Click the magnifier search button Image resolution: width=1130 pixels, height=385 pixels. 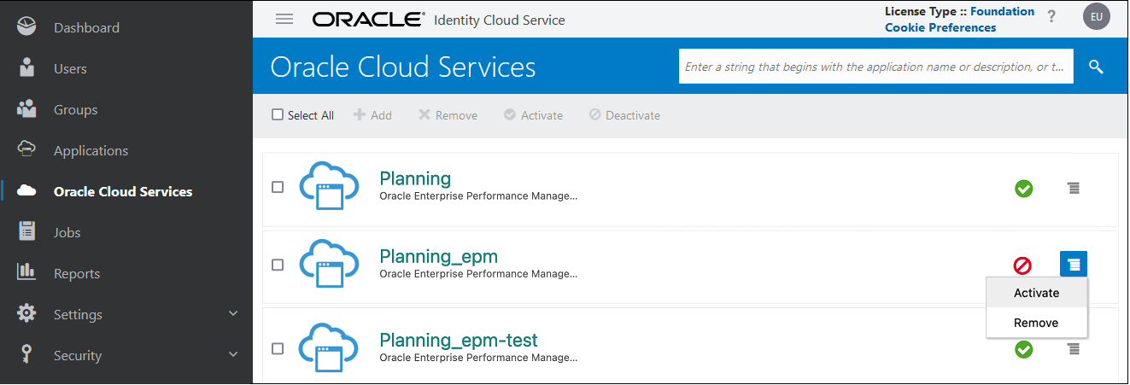(x=1096, y=67)
